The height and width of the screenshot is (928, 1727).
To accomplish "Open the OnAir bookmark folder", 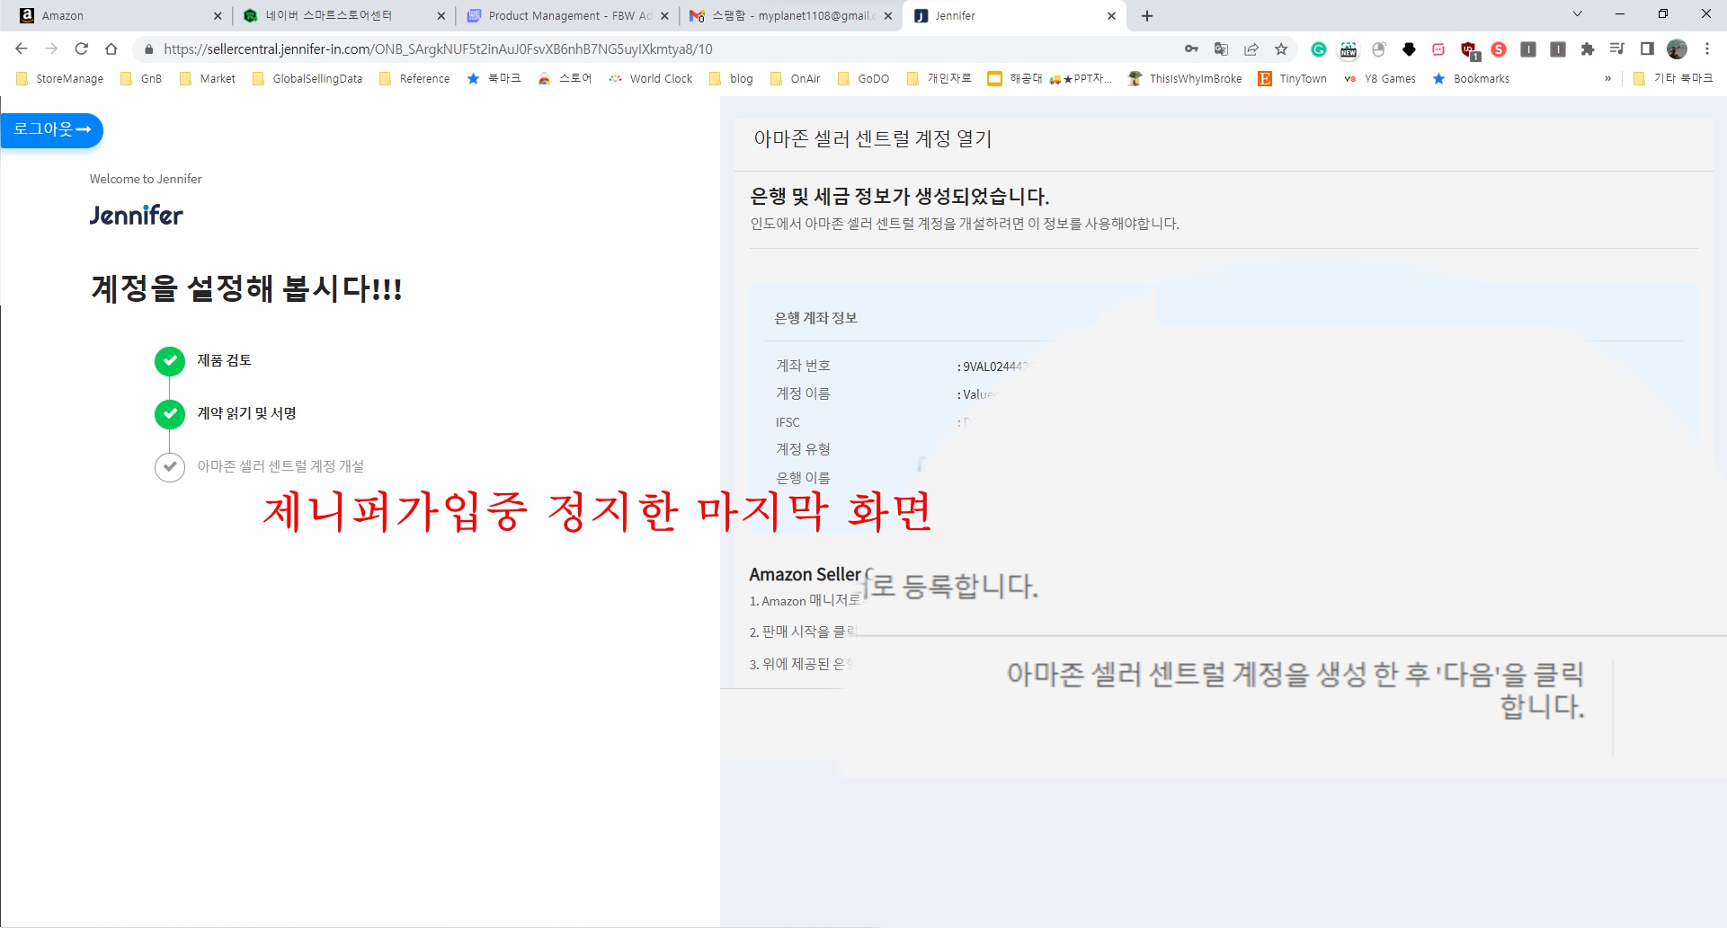I will coord(796,79).
